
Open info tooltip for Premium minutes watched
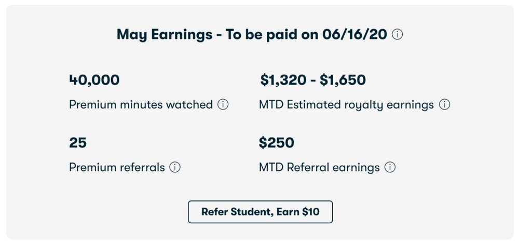point(223,105)
